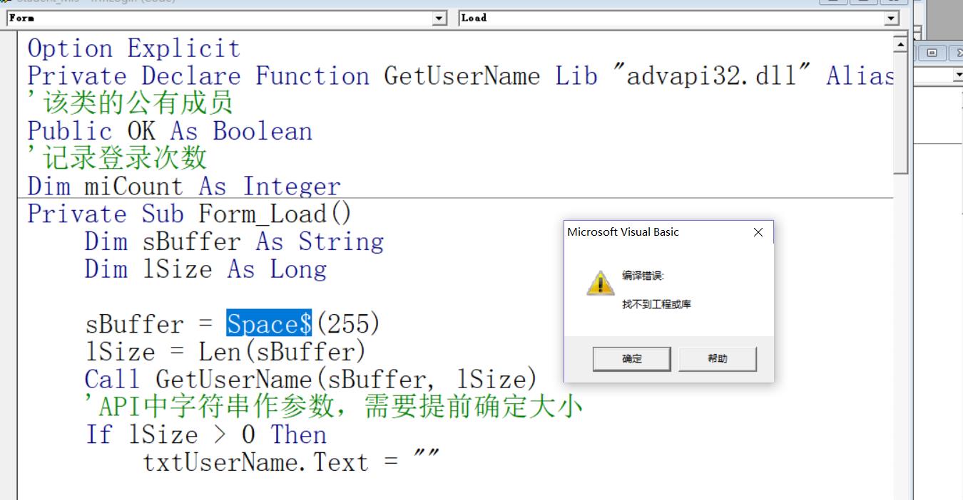
Task: Click the yellow warning icon in dialog
Action: (x=600, y=283)
